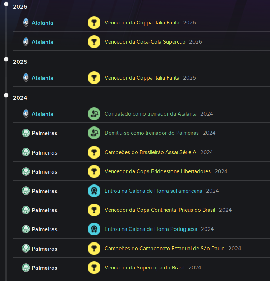This screenshot has width=270, height=281.
Task: Click the trophy icon for Coca-Cola Supercup 2026
Action: point(94,42)
